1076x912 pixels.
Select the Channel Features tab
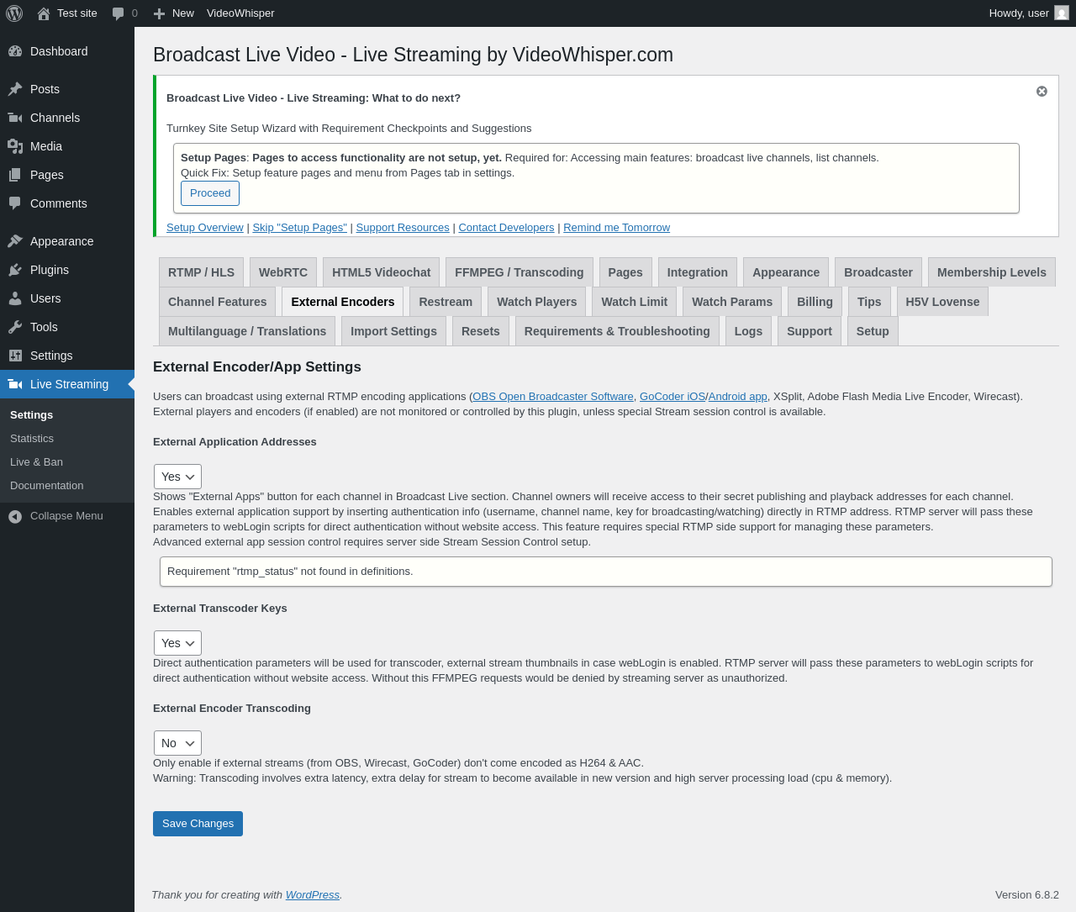pos(217,302)
